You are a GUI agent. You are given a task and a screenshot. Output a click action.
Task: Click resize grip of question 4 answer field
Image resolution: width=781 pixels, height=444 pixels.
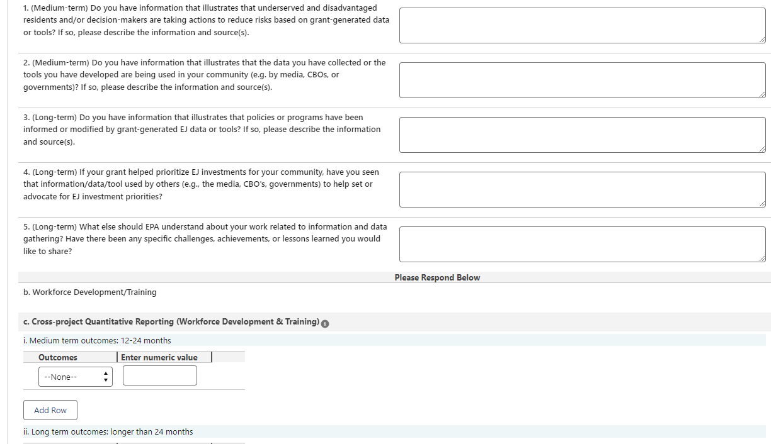(762, 204)
